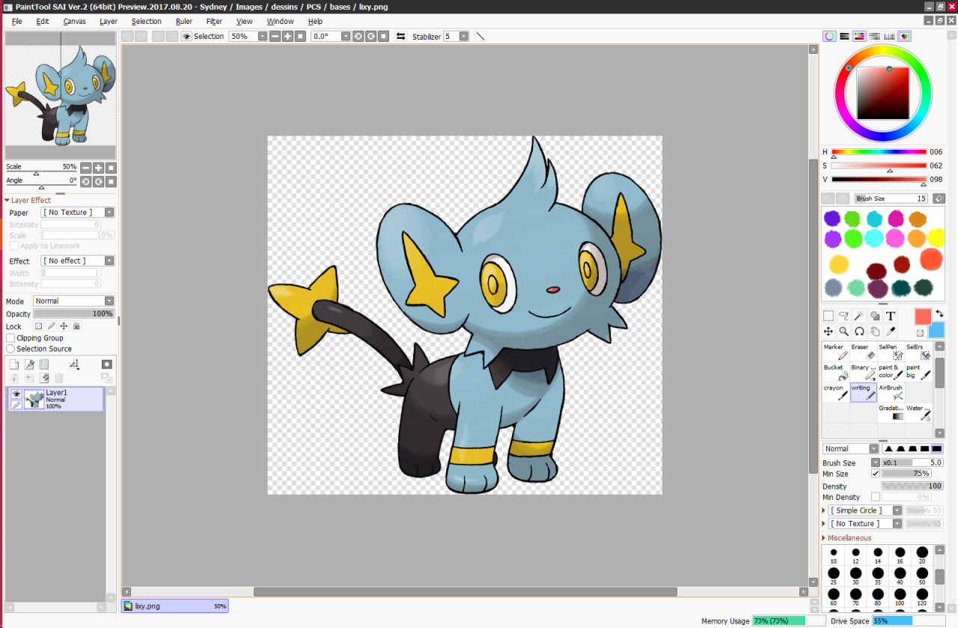Select brush size preset 20
Image resolution: width=958 pixels, height=628 pixels.
[x=922, y=555]
